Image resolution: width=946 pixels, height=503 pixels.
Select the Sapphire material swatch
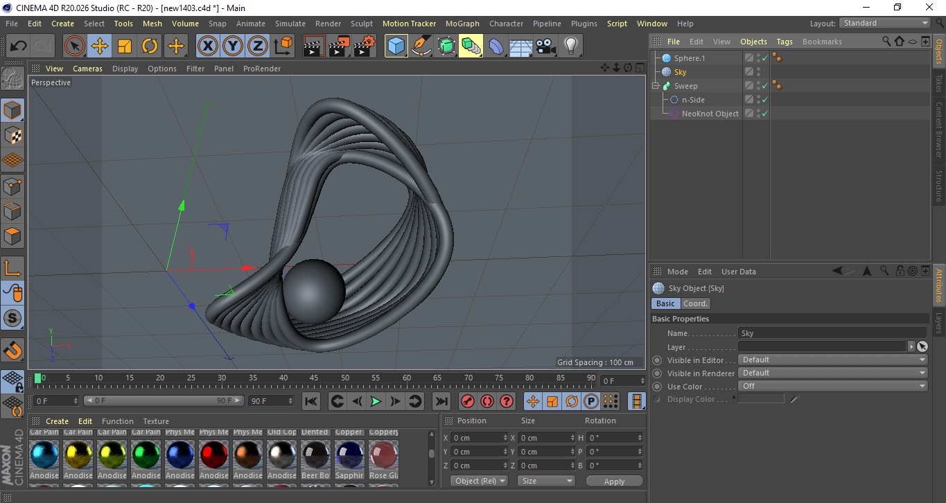pyautogui.click(x=349, y=455)
